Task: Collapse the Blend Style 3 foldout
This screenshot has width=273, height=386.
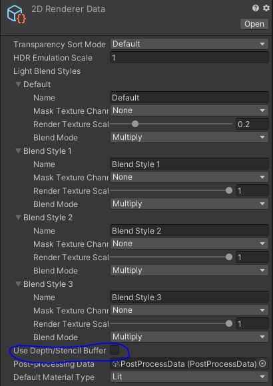Action: [18, 284]
